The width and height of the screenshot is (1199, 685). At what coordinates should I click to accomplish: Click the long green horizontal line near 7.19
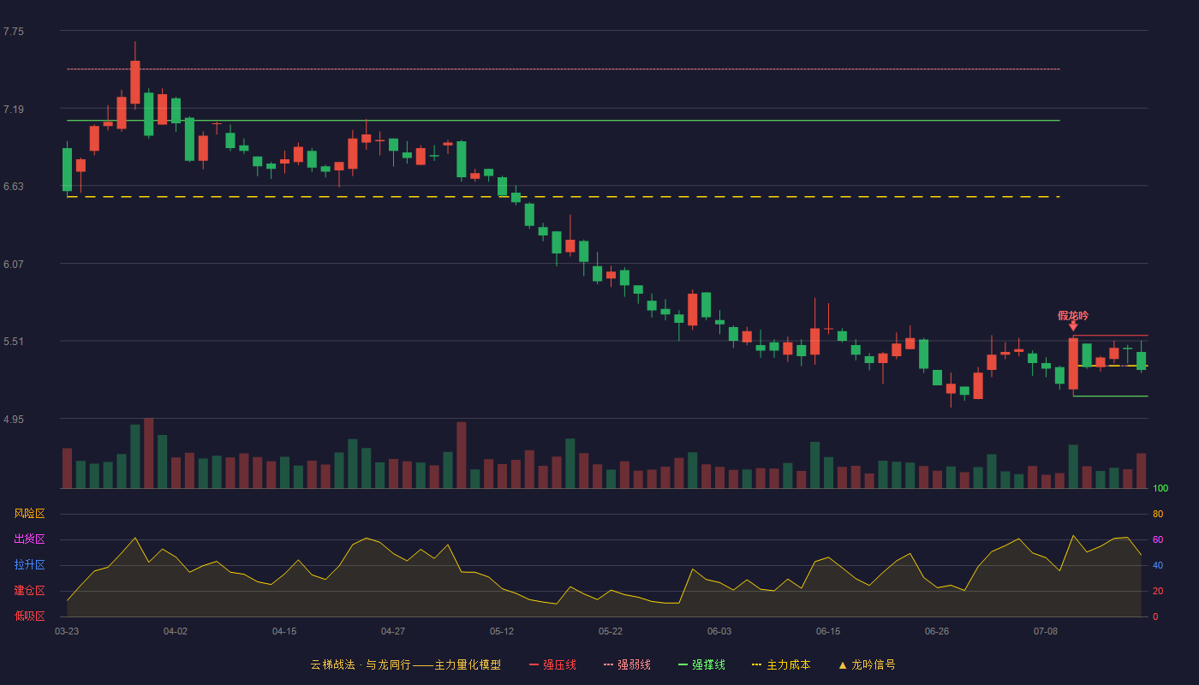(x=564, y=121)
